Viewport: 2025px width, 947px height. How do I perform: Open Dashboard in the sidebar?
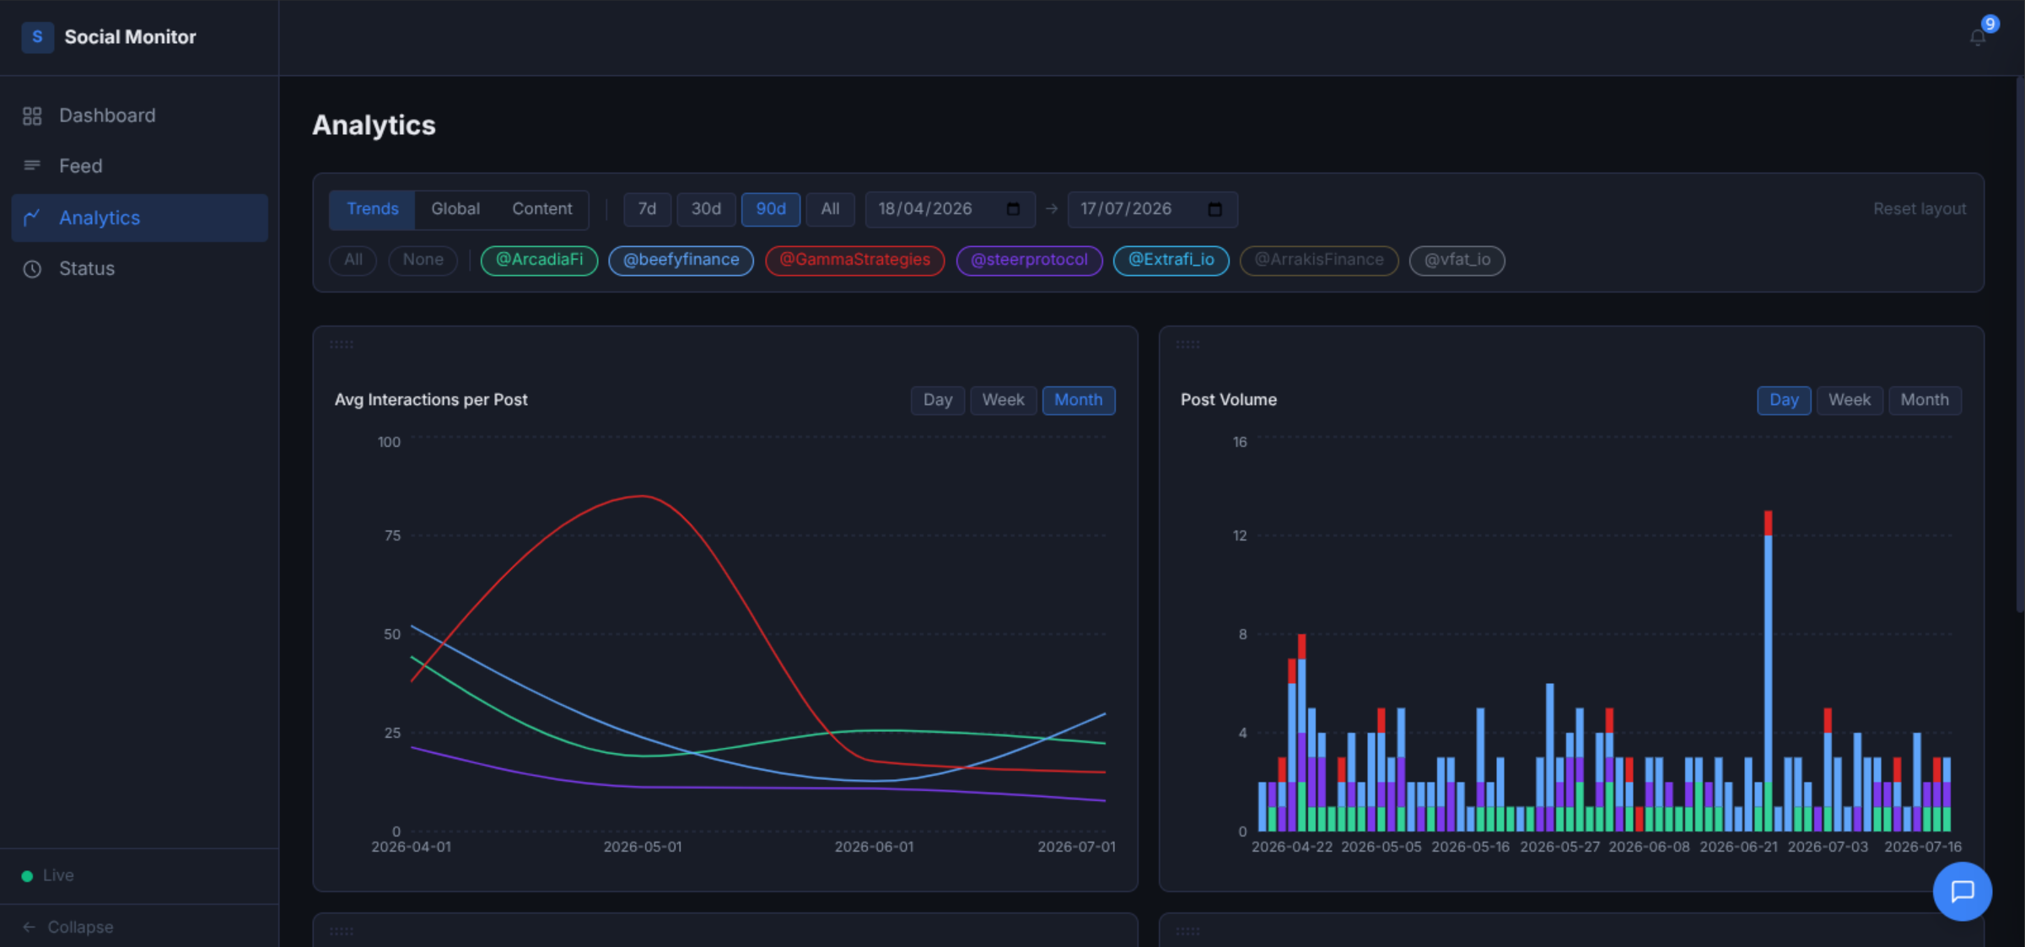point(139,116)
